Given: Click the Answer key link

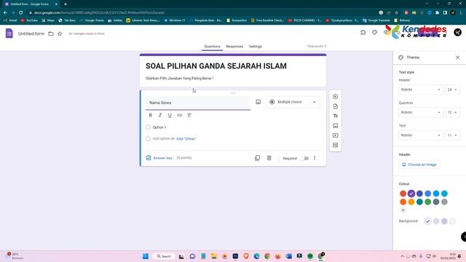Looking at the screenshot, I should coord(159,158).
